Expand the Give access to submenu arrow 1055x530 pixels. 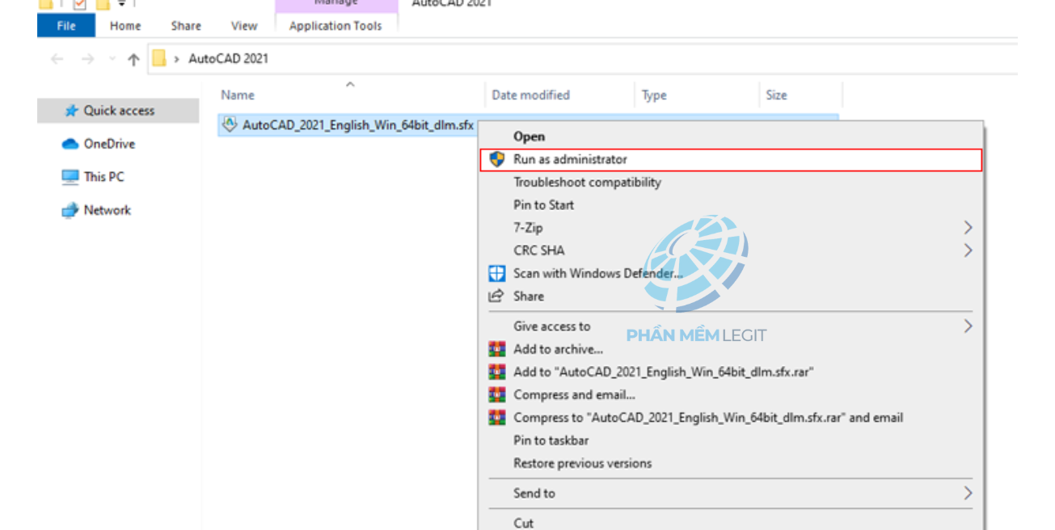click(x=968, y=326)
